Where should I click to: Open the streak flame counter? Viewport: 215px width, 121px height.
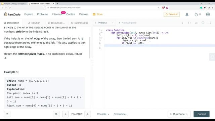tap(198, 14)
